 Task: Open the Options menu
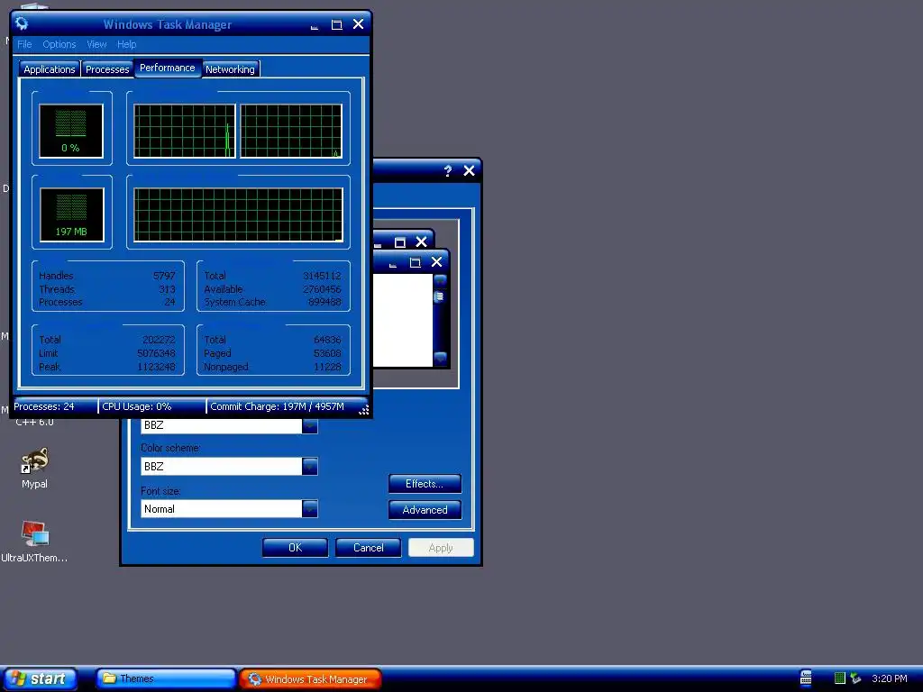(x=59, y=44)
